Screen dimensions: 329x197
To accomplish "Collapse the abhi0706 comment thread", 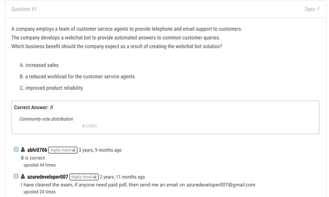I will click(16, 150).
